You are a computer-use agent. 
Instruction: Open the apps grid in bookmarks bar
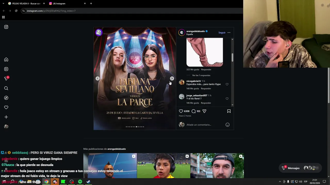(3, 17)
